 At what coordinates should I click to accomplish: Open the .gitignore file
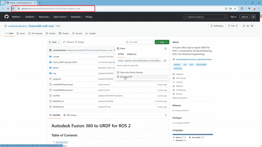[57, 79]
